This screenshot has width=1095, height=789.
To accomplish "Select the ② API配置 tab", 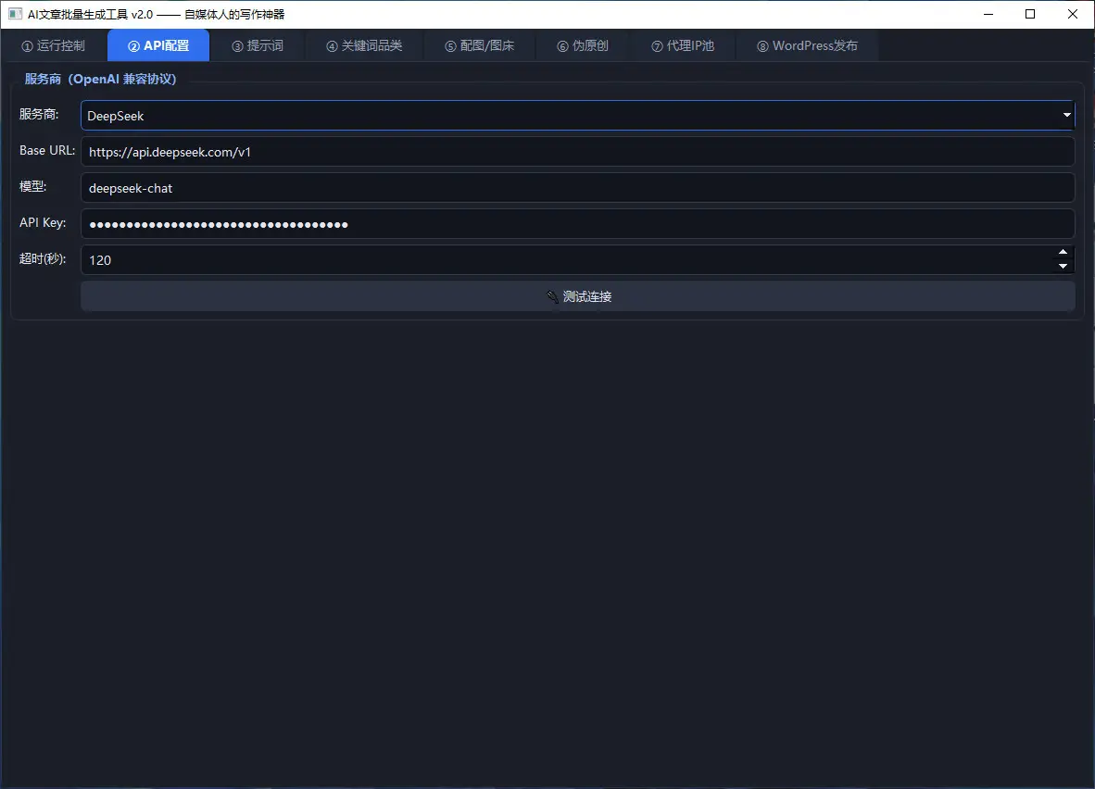I will point(158,45).
